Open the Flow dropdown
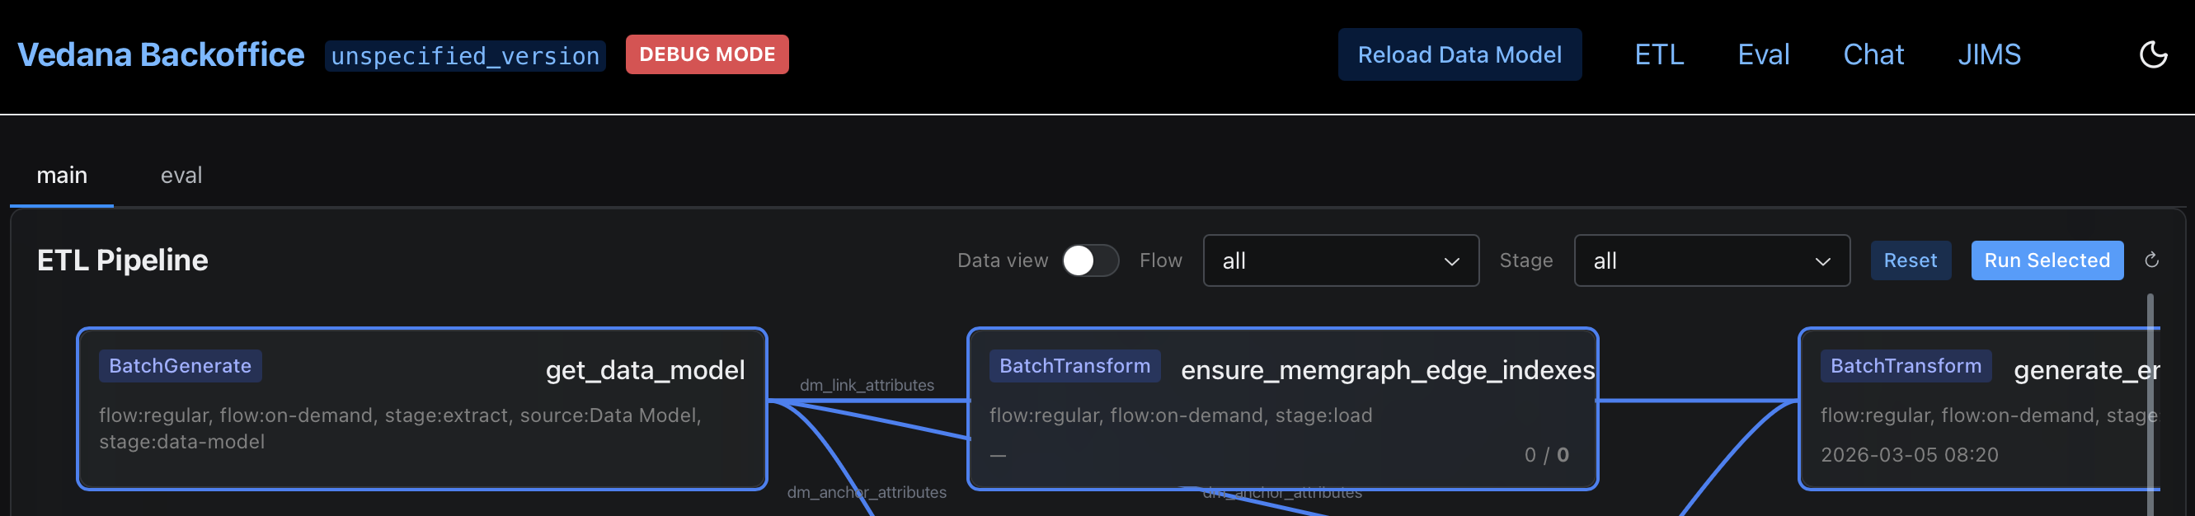 pos(1339,260)
